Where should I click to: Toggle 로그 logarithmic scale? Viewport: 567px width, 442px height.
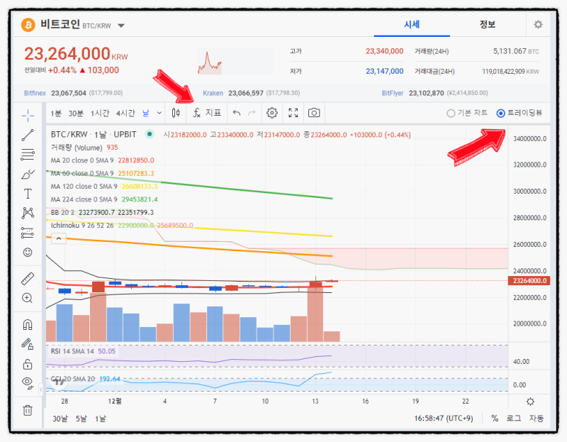pos(513,419)
